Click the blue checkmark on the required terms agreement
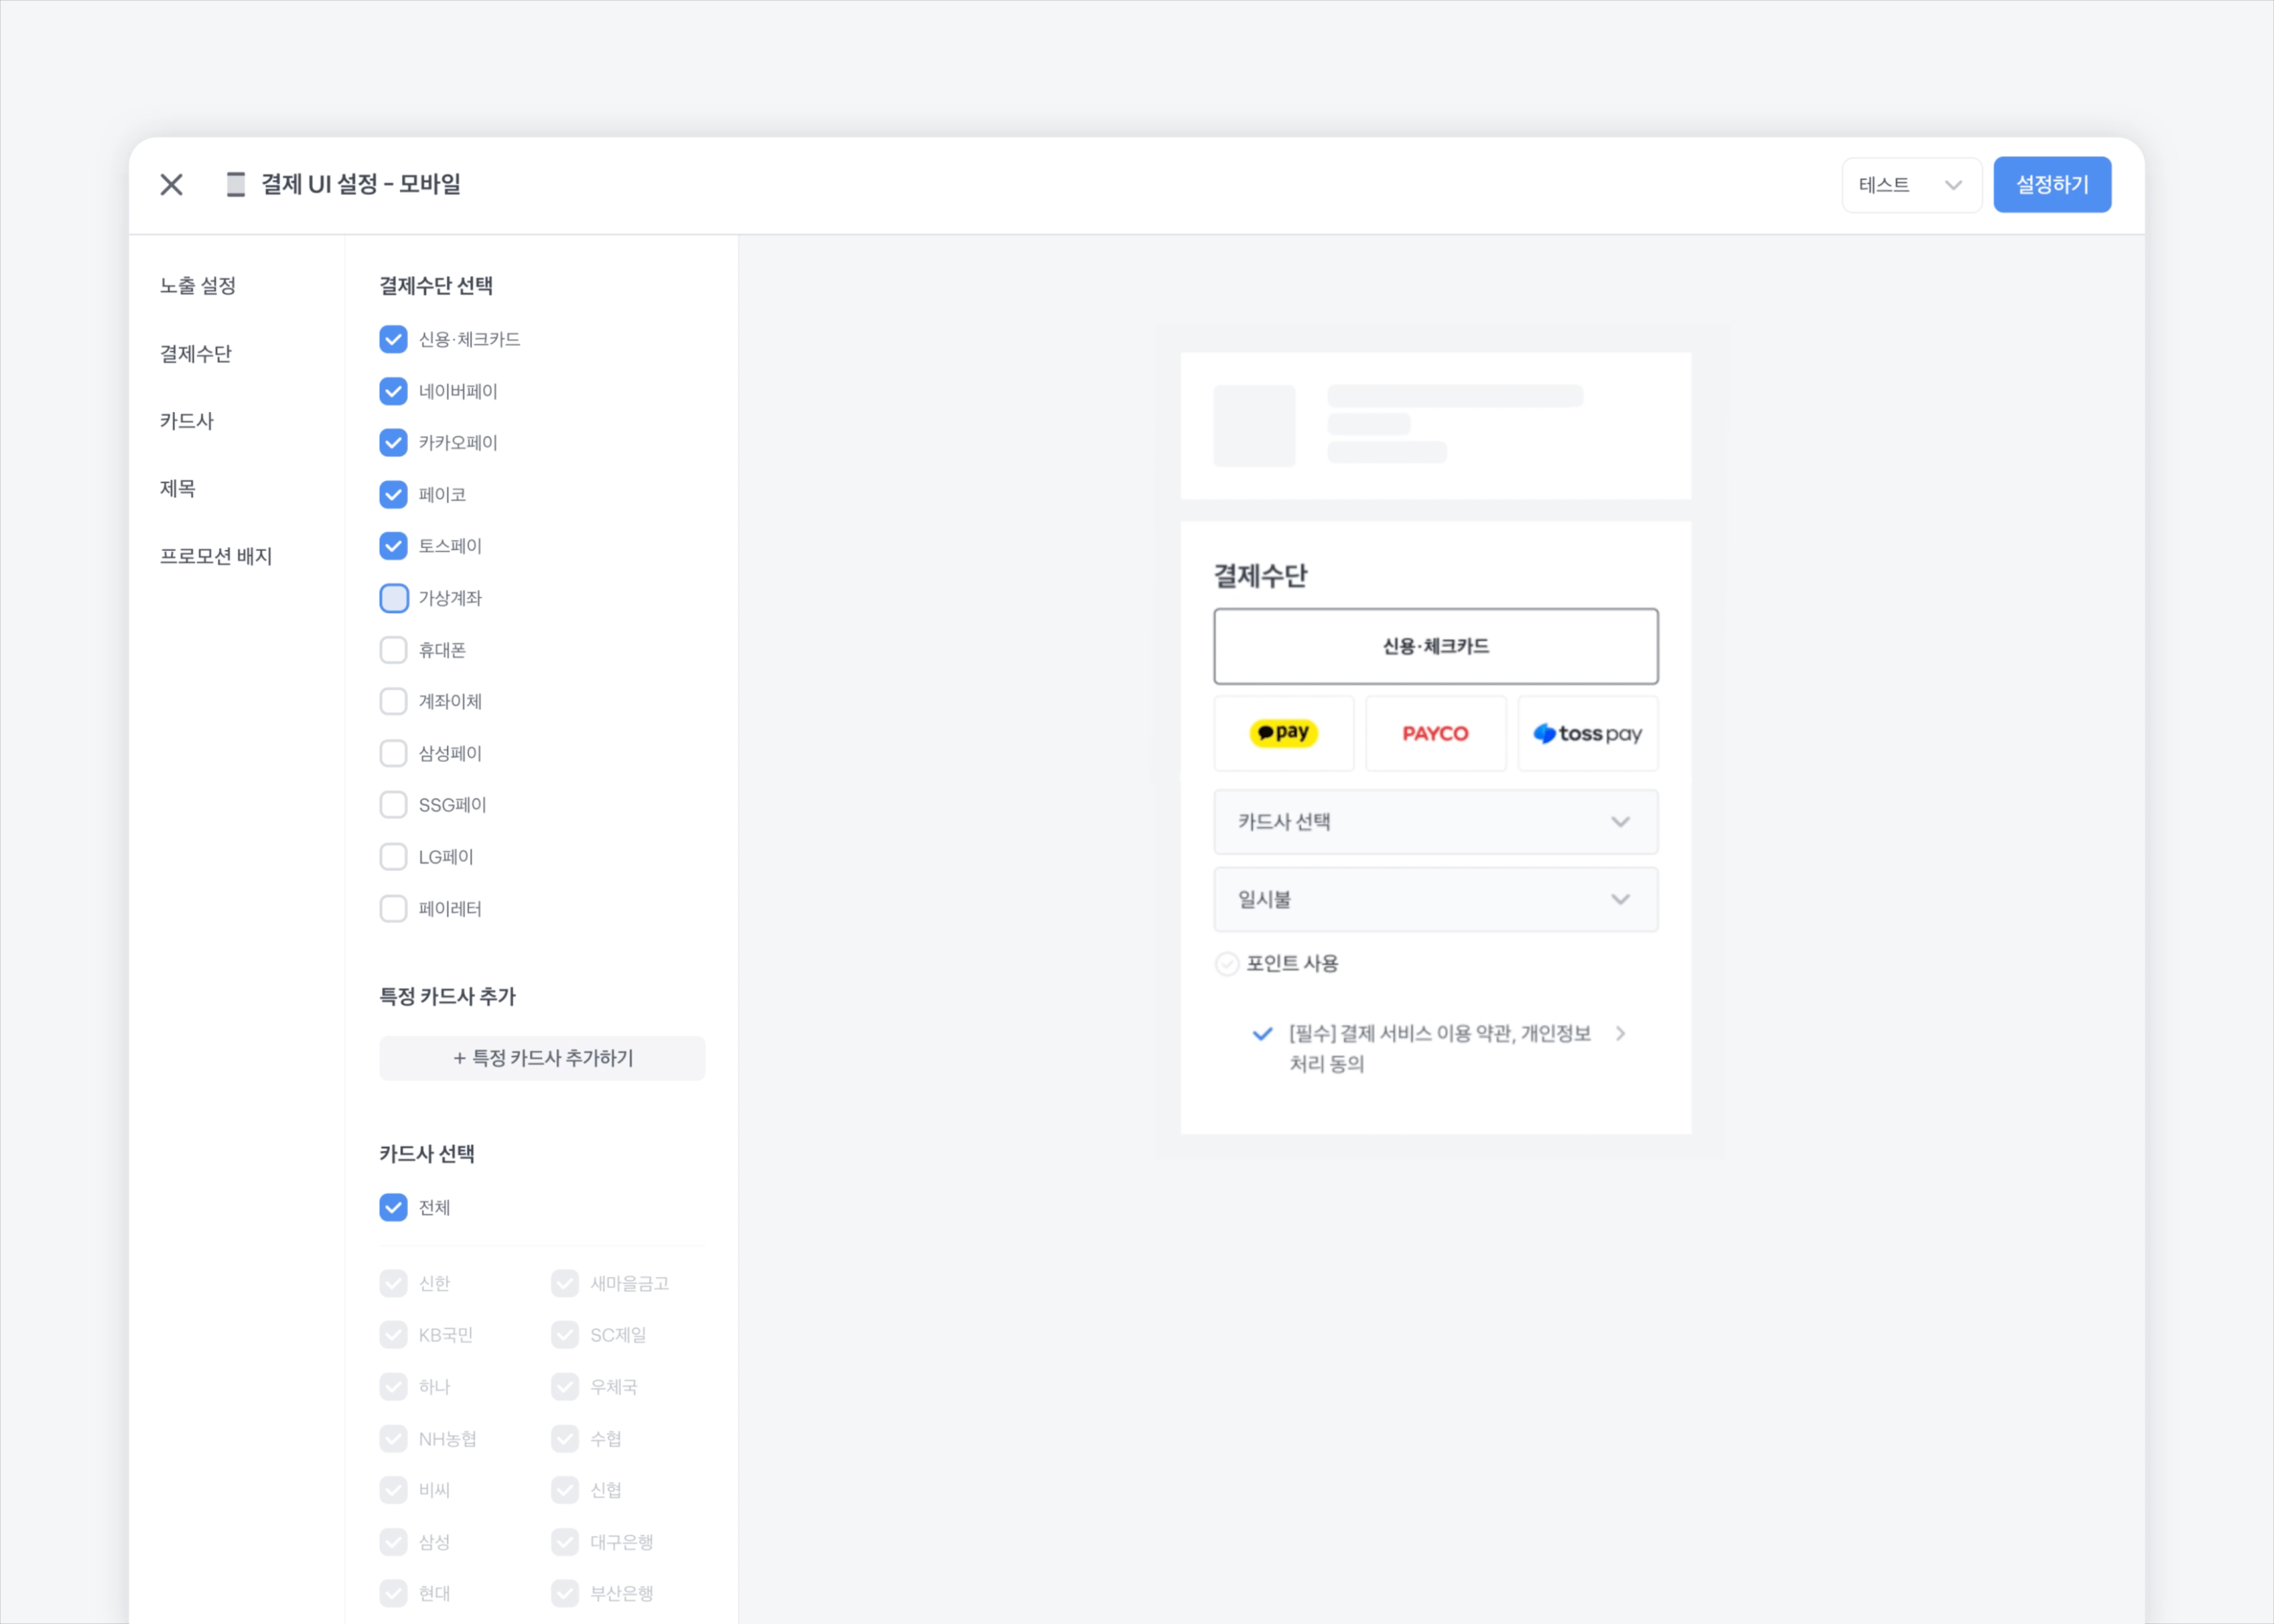 pos(1262,1033)
